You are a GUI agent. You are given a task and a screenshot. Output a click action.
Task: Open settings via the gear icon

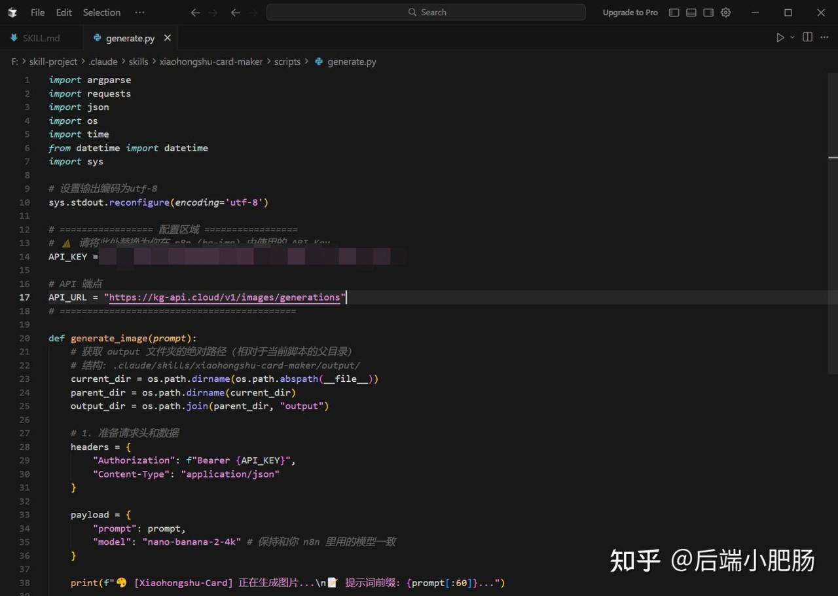(x=725, y=12)
